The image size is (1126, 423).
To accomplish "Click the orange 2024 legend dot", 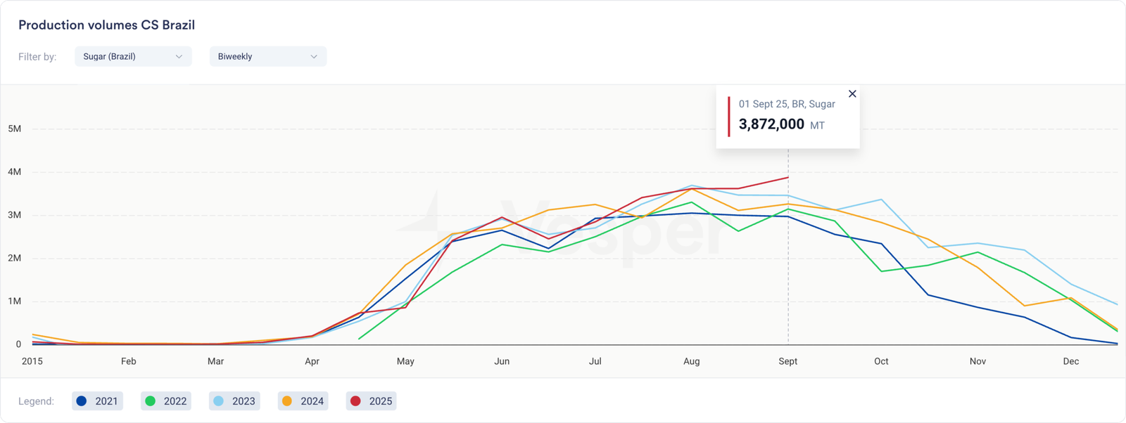I will click(x=287, y=401).
